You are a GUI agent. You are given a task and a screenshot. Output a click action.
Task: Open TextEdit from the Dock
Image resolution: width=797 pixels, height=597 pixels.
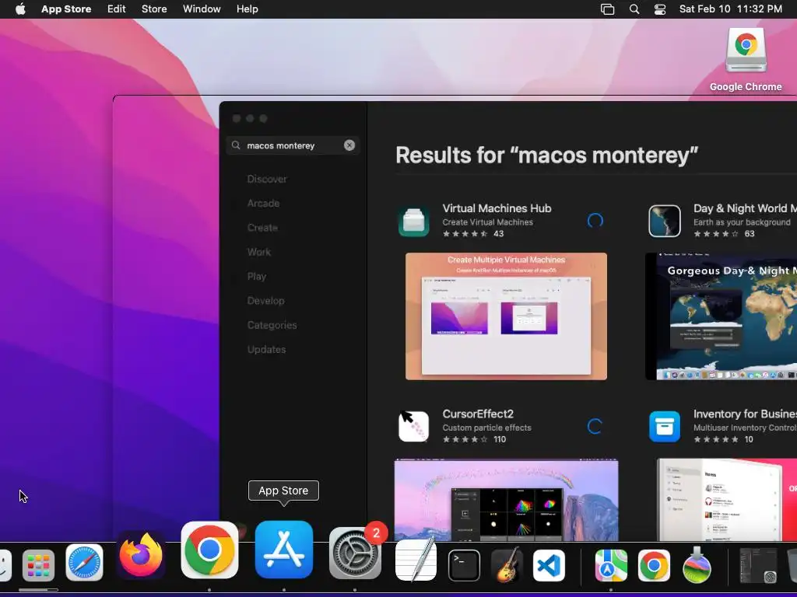416,560
